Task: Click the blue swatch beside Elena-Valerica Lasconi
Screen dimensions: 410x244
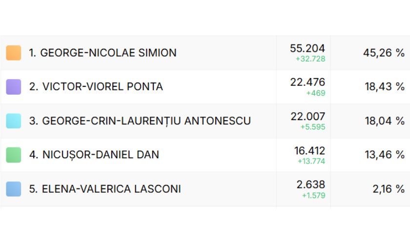Action: coord(14,189)
